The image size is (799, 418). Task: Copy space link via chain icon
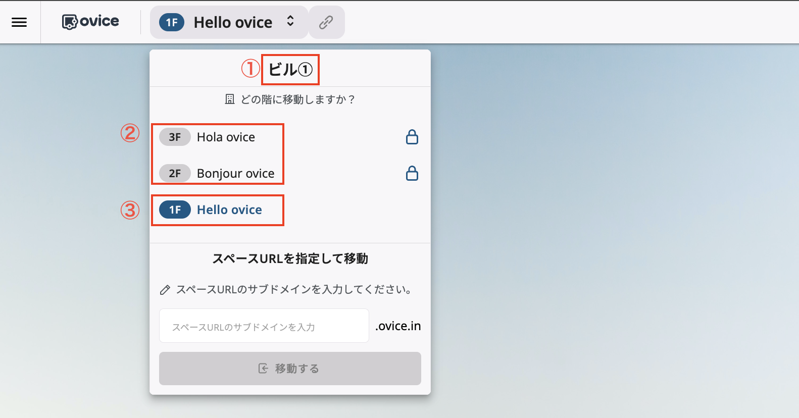[x=326, y=22]
